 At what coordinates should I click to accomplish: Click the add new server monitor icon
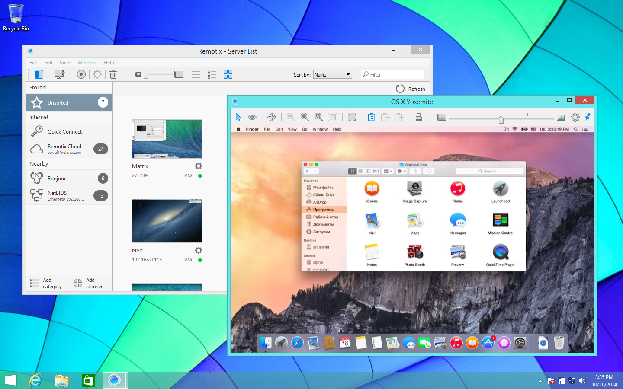pyautogui.click(x=60, y=74)
